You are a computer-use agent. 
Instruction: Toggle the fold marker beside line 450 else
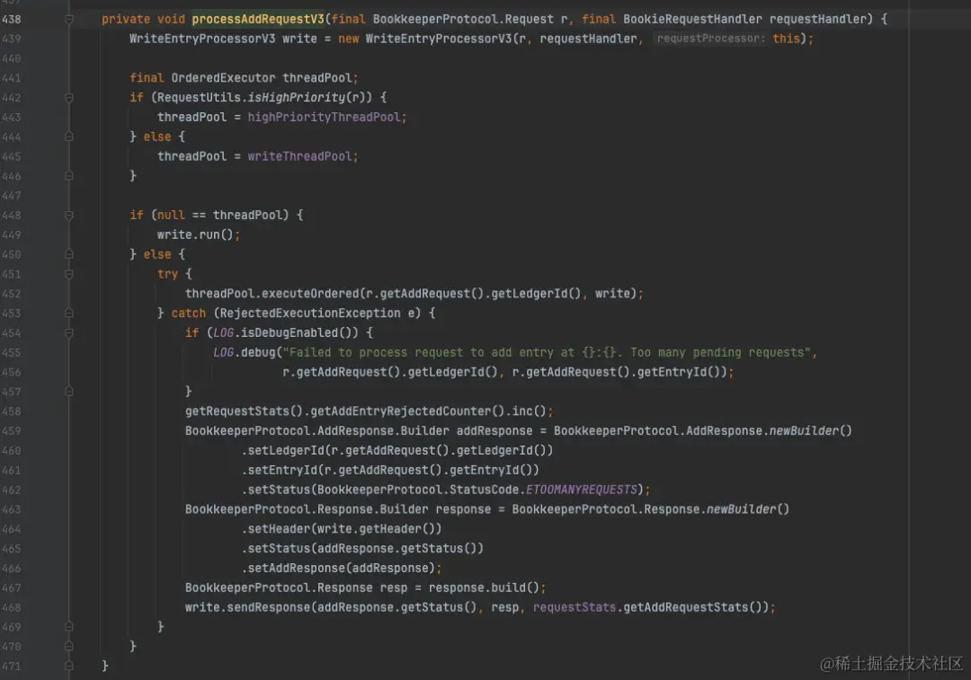(x=68, y=254)
